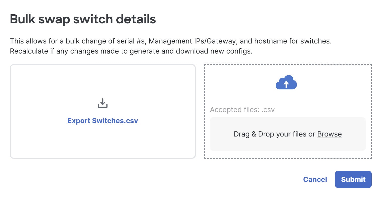Click the word 'Bulk' in the title
383x198 pixels.
coord(23,19)
